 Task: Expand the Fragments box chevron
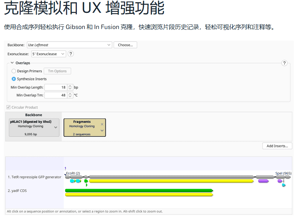pos(102,130)
